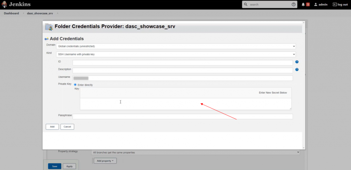351x170 pixels.
Task: Click into the ID input field
Action: (183, 63)
